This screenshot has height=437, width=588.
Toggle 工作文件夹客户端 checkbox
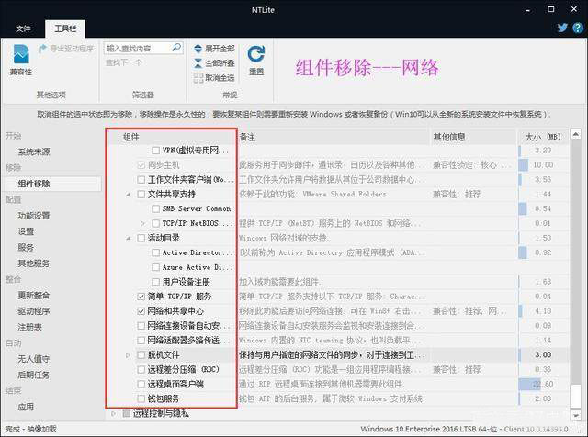(x=141, y=180)
